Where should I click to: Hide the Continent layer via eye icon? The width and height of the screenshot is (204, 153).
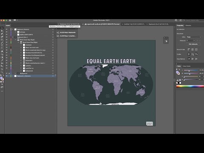[x=6, y=45]
